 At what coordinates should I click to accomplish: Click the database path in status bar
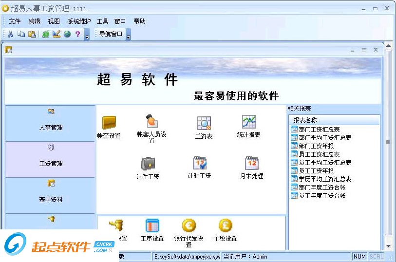[x=187, y=257]
